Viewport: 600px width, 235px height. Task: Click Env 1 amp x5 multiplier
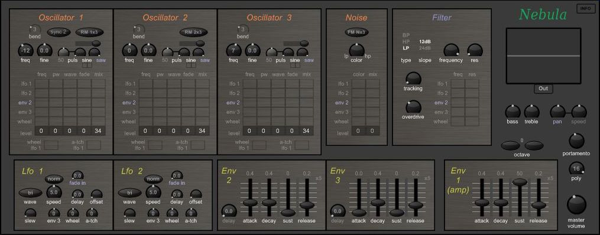tap(550, 178)
